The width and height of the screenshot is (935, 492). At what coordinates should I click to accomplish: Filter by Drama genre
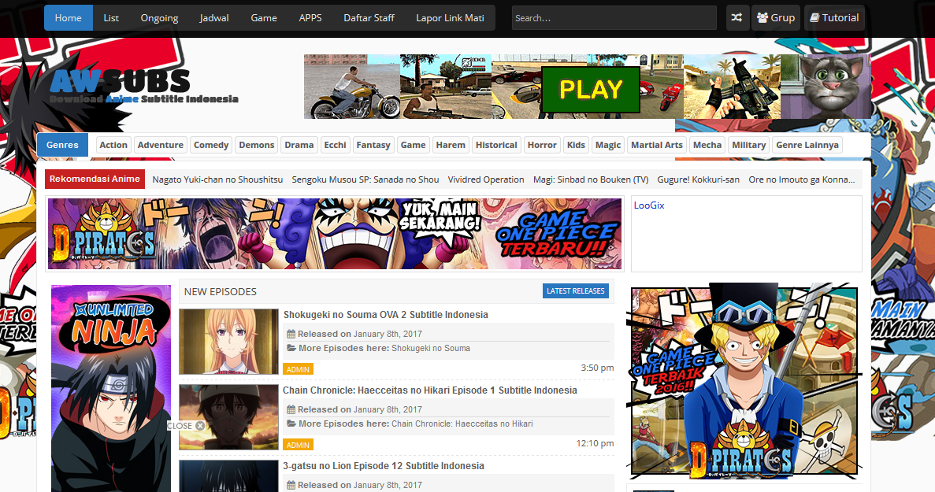click(299, 145)
